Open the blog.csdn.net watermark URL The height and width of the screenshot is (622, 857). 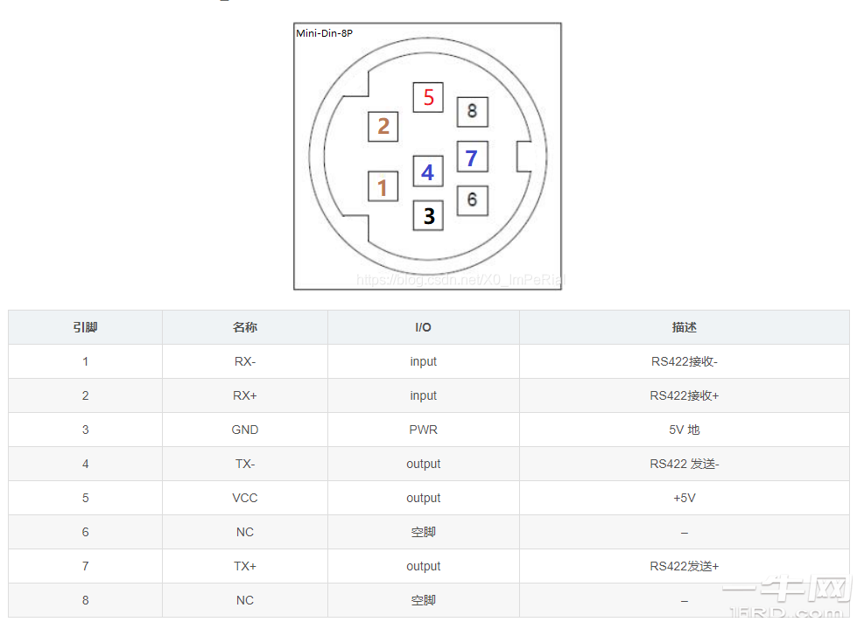(460, 280)
